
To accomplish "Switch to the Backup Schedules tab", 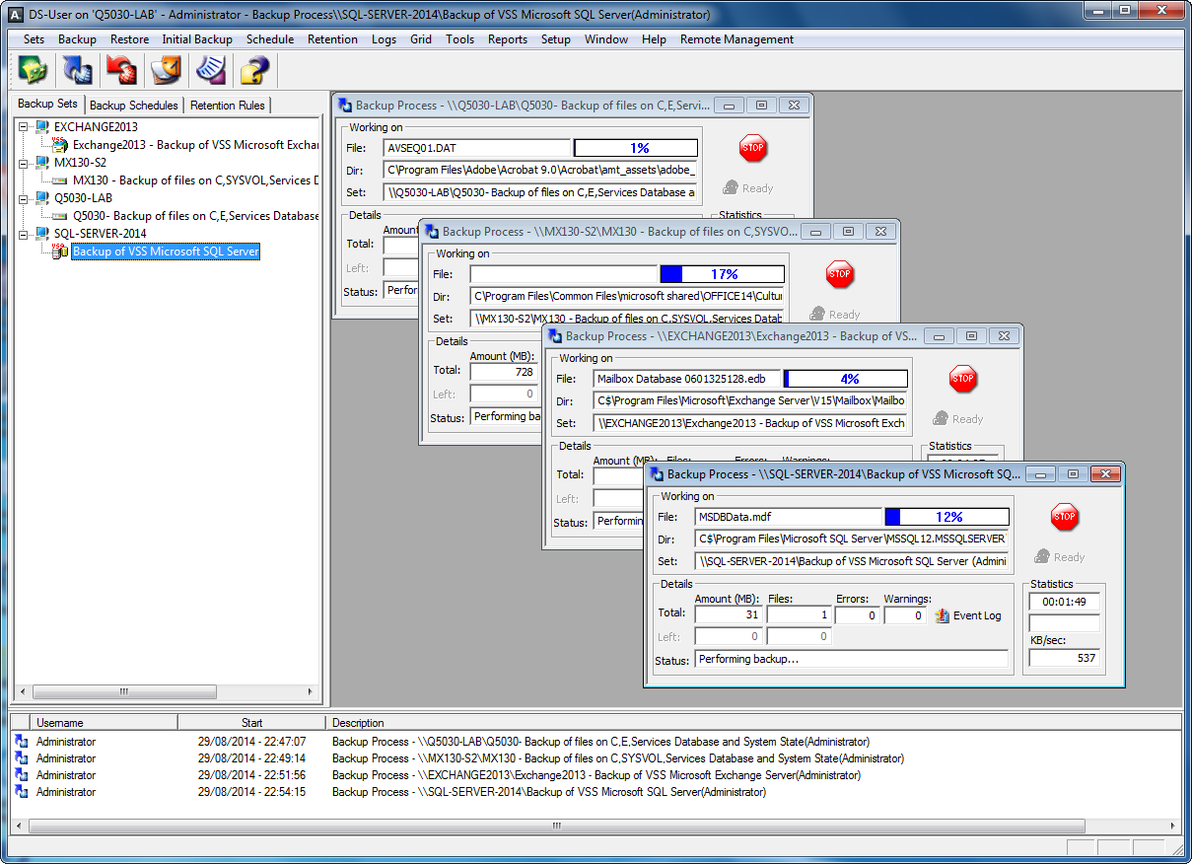I will tap(134, 106).
